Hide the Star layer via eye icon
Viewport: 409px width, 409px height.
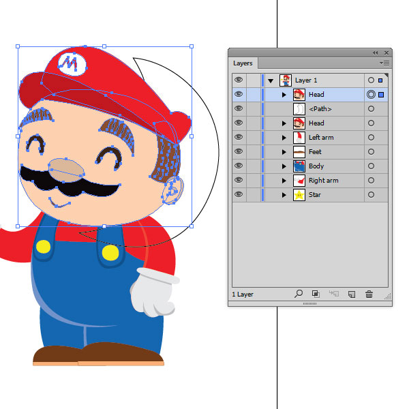pyautogui.click(x=239, y=195)
